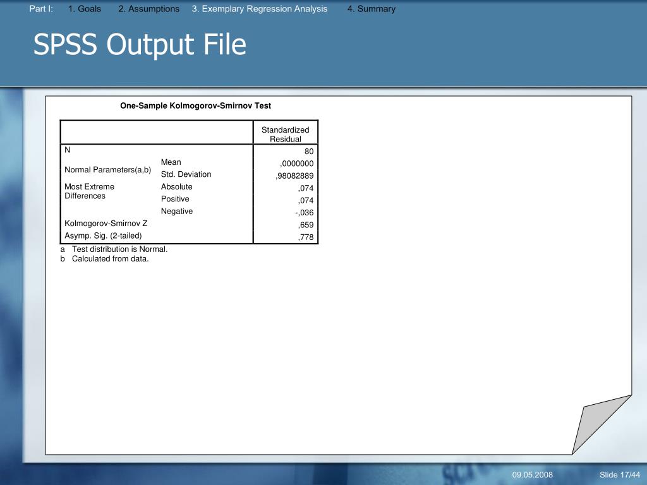Screen dimensions: 647x485
Task: Click the Normal Parameters(a,b) label
Action: [107, 170]
